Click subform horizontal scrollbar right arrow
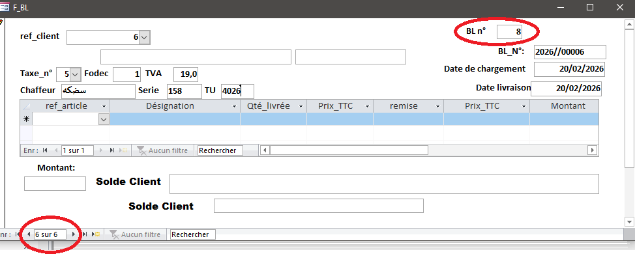Screen dimensions: 635x265 pos(592,150)
